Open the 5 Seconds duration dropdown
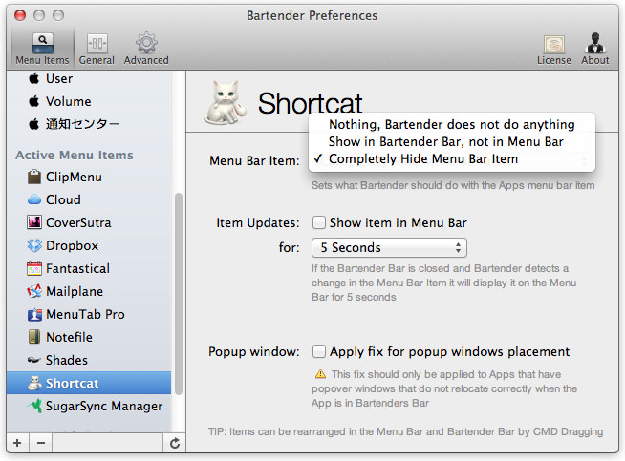 click(389, 247)
